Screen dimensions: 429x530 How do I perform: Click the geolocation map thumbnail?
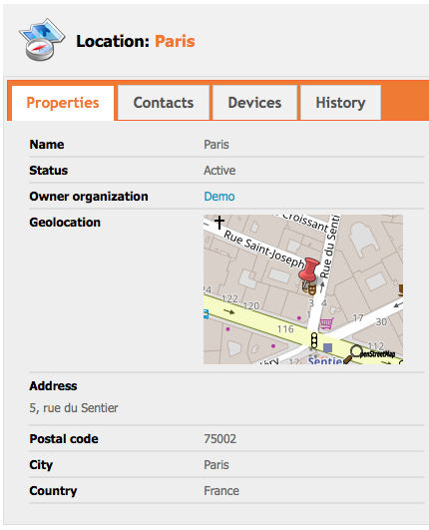pyautogui.click(x=303, y=289)
